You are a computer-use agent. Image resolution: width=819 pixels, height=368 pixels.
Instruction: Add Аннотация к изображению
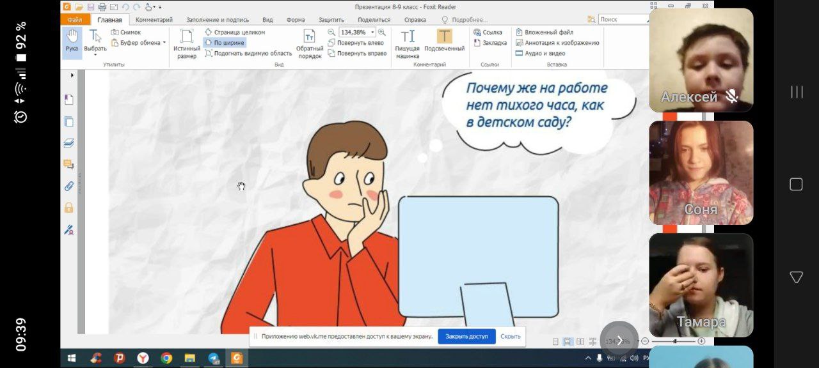(557, 43)
